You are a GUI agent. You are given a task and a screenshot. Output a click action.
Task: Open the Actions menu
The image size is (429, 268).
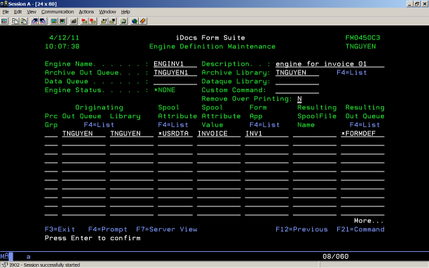coord(86,12)
